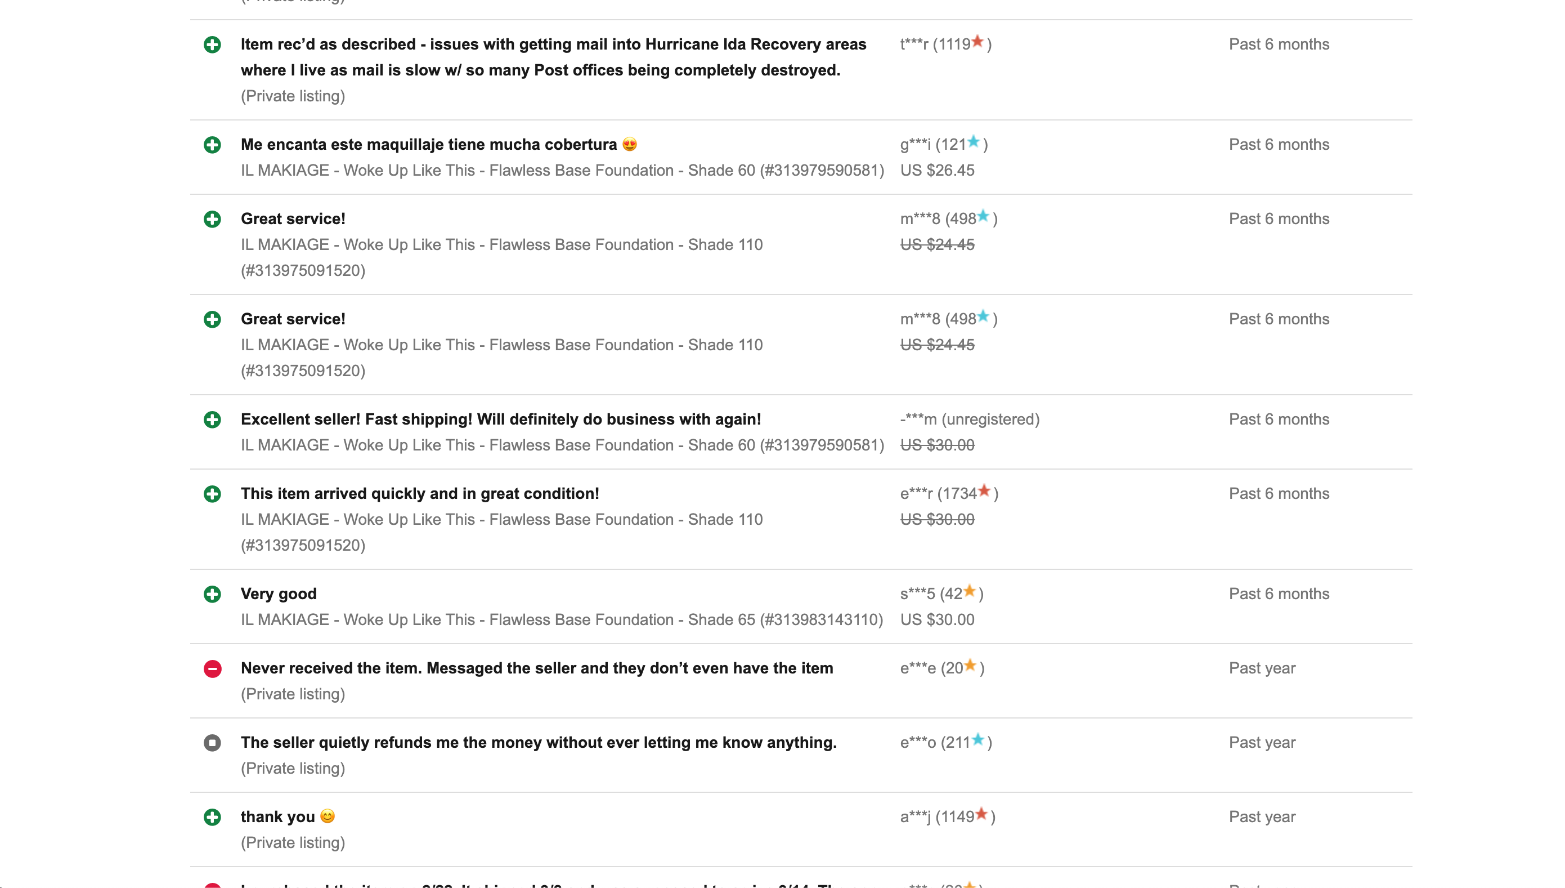Open Shade 60 listing under Spanish review
The width and height of the screenshot is (1565, 888).
[561, 170]
